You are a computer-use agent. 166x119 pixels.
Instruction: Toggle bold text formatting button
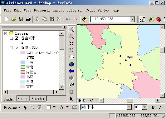pyautogui.click(x=153, y=107)
